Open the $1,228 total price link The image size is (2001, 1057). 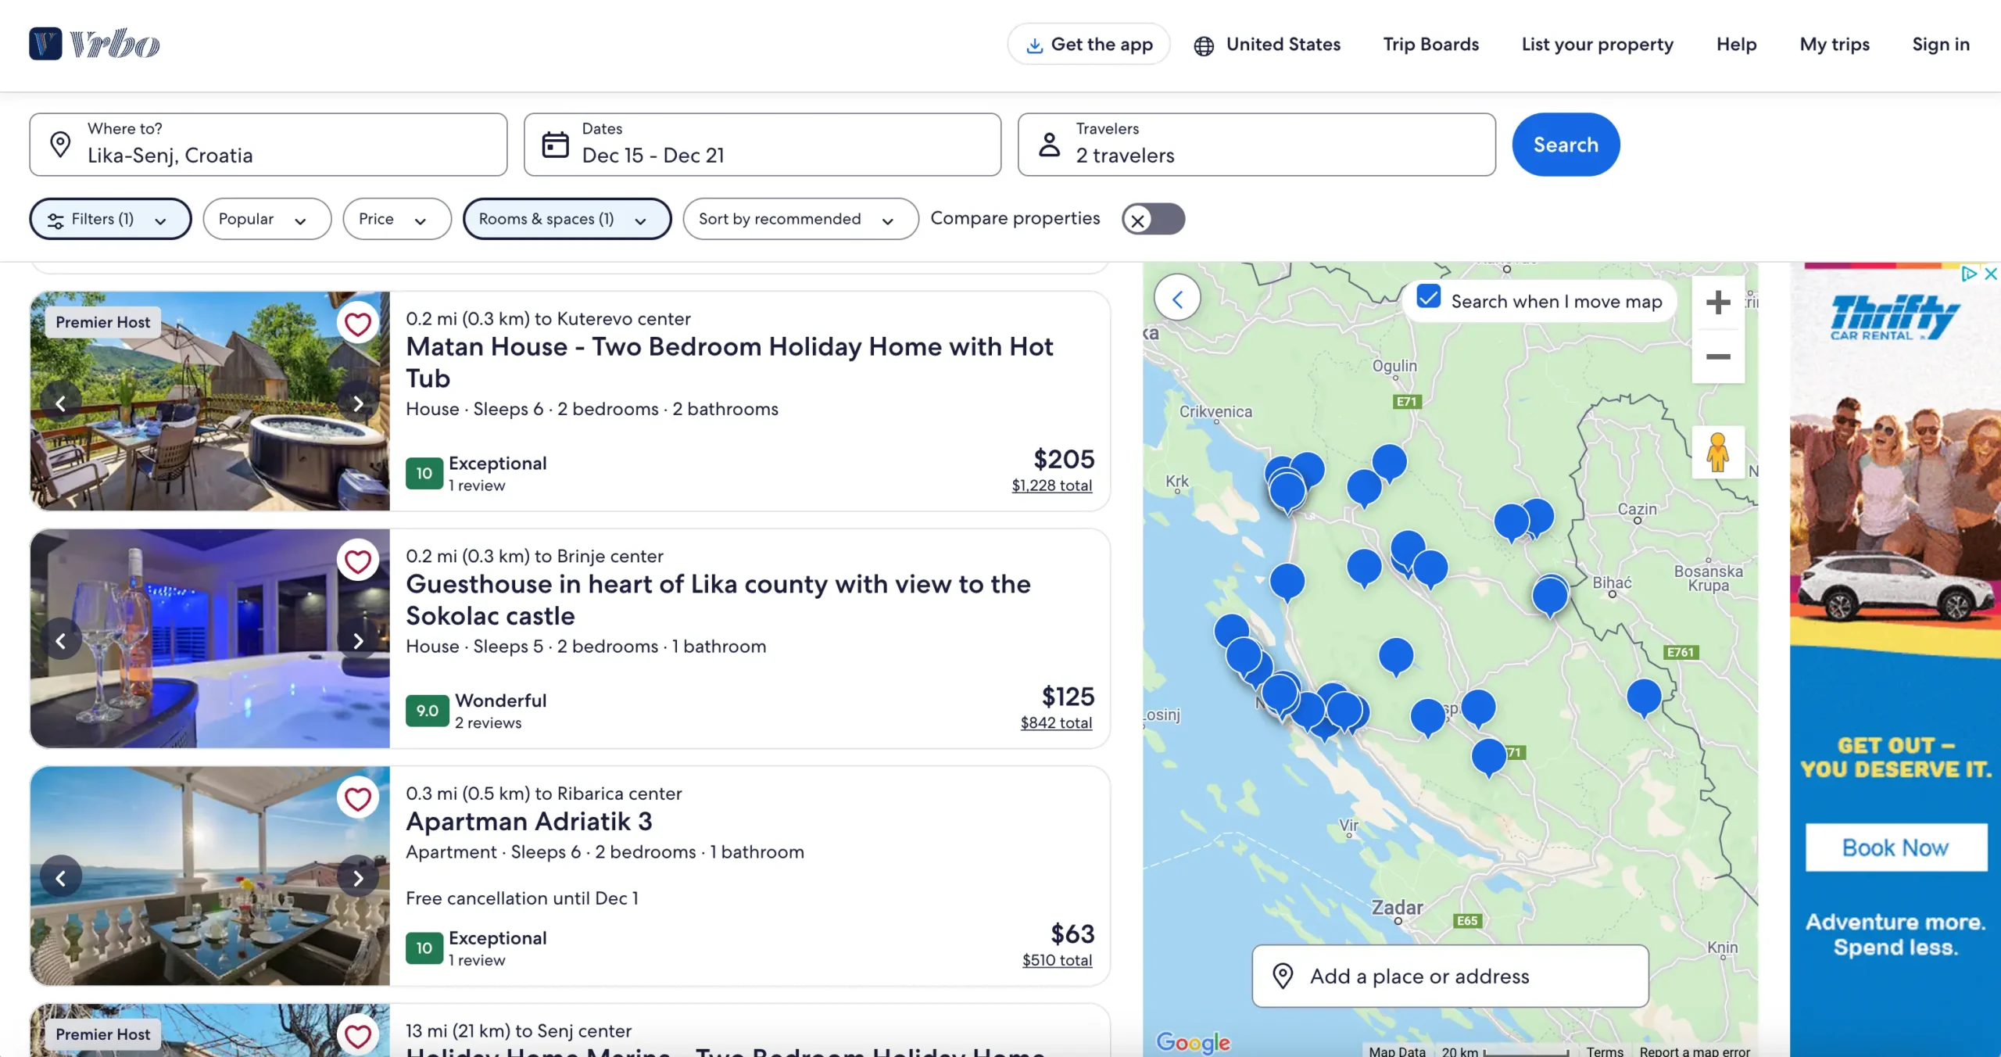point(1051,486)
